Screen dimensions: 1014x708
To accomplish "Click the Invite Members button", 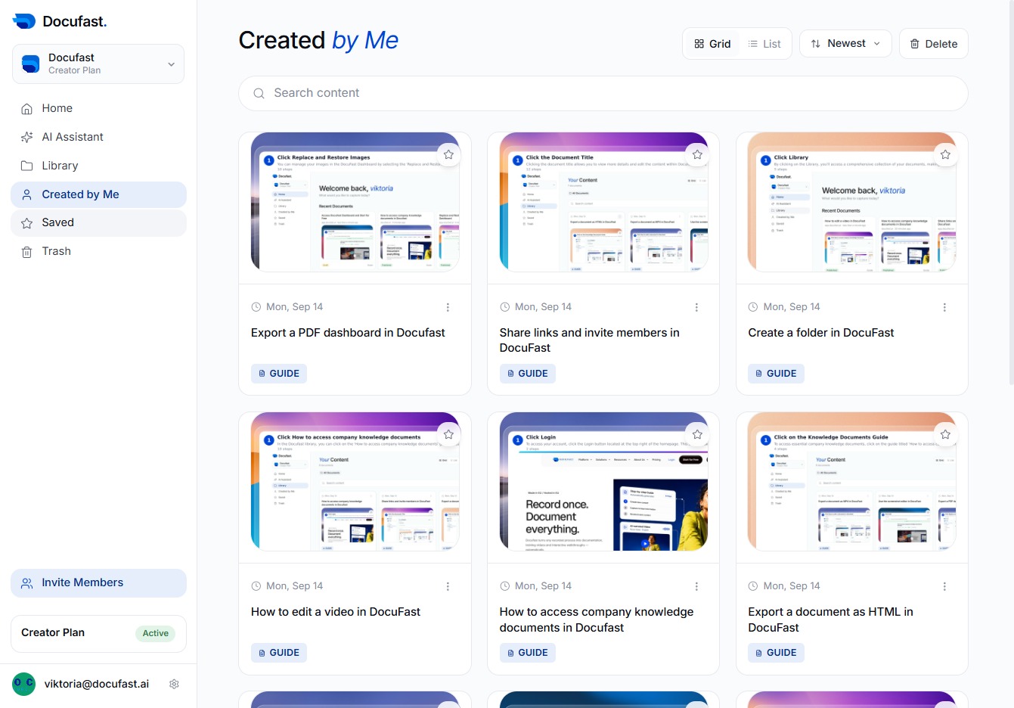I will tap(98, 583).
